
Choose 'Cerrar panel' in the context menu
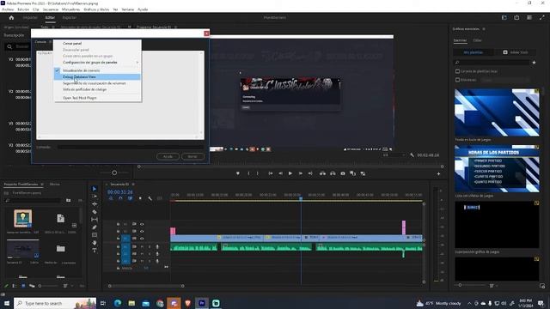click(97, 43)
